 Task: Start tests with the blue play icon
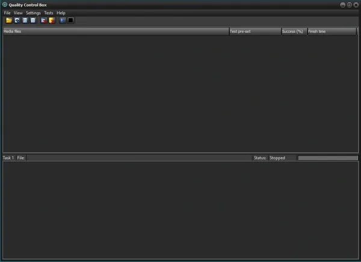click(x=63, y=20)
